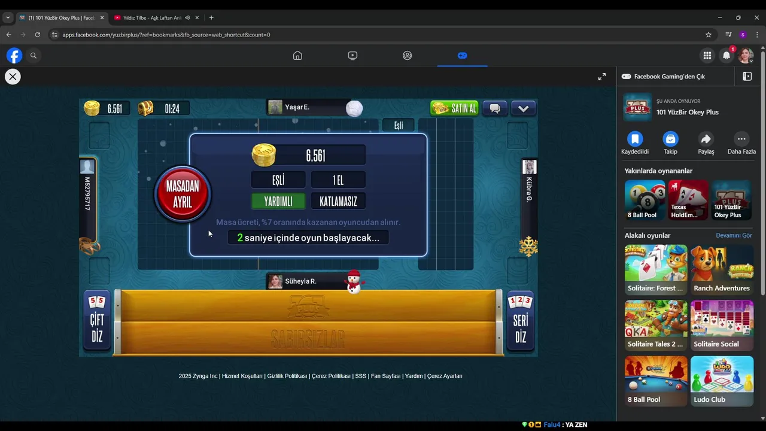
Task: Click the EŞLİ option in dialog
Action: (x=278, y=180)
